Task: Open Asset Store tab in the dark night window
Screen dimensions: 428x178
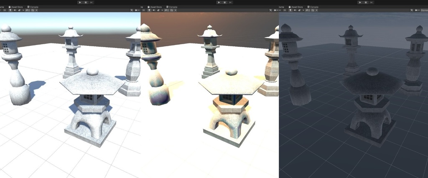Action: (296, 7)
